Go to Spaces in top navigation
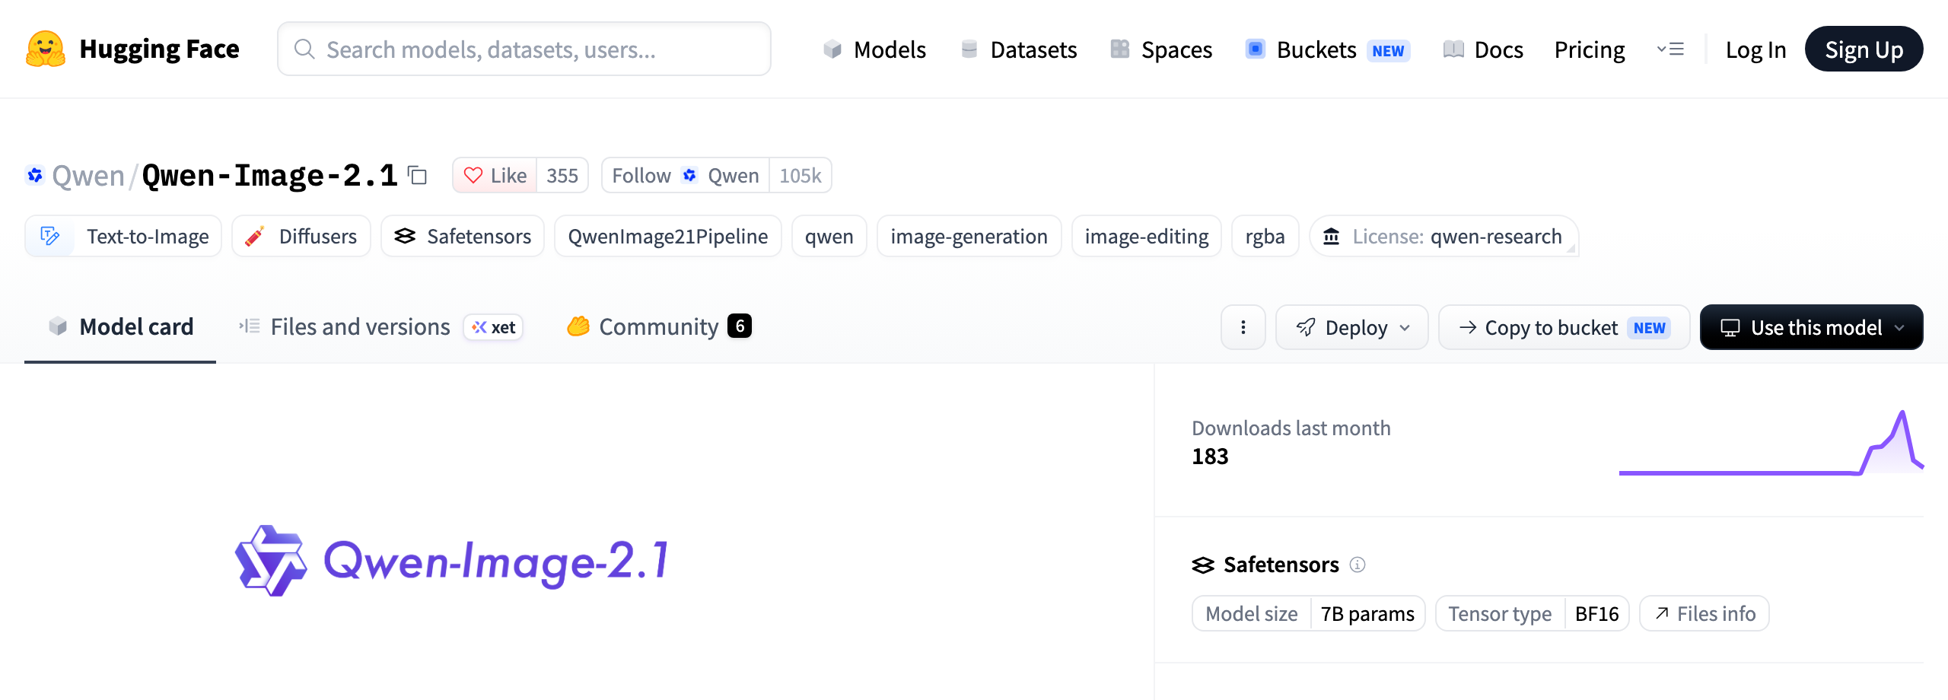The width and height of the screenshot is (1948, 700). [1161, 49]
